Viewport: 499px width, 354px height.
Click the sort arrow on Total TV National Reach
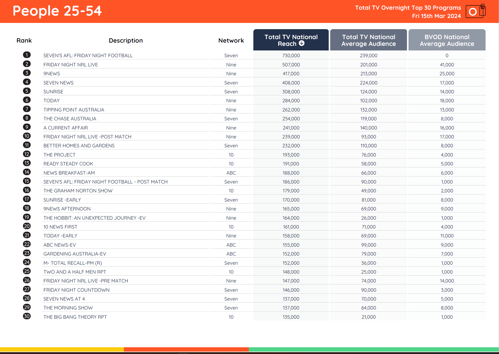[301, 43]
